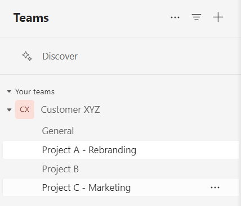This screenshot has height=206, width=241.
Task: Click blank area right of Customer XYZ name
Action: coord(169,109)
